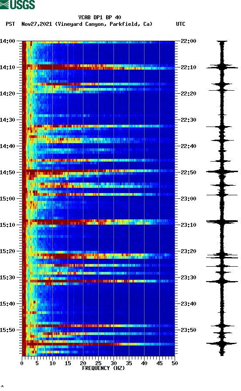Click the '15:30' PST time label

coord(7,278)
